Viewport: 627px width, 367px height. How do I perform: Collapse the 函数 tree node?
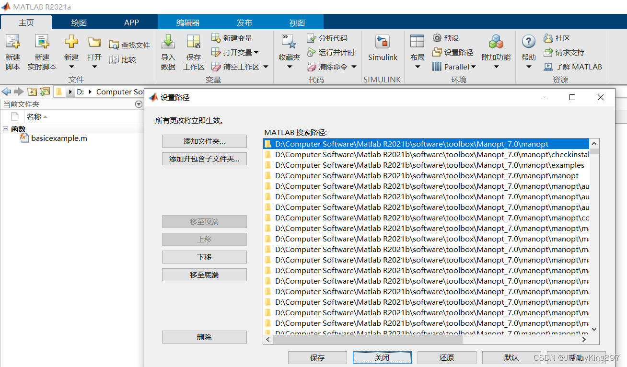[x=4, y=128]
